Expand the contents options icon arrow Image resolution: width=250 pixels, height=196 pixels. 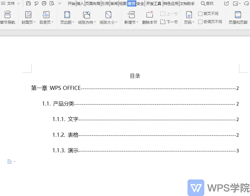14,162
